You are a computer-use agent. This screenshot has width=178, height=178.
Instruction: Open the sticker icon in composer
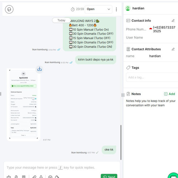pos(57,177)
